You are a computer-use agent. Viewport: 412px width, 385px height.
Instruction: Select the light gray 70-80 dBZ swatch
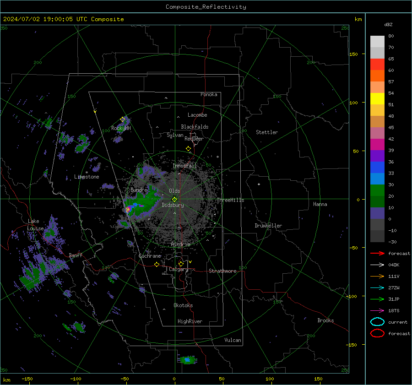[377, 42]
